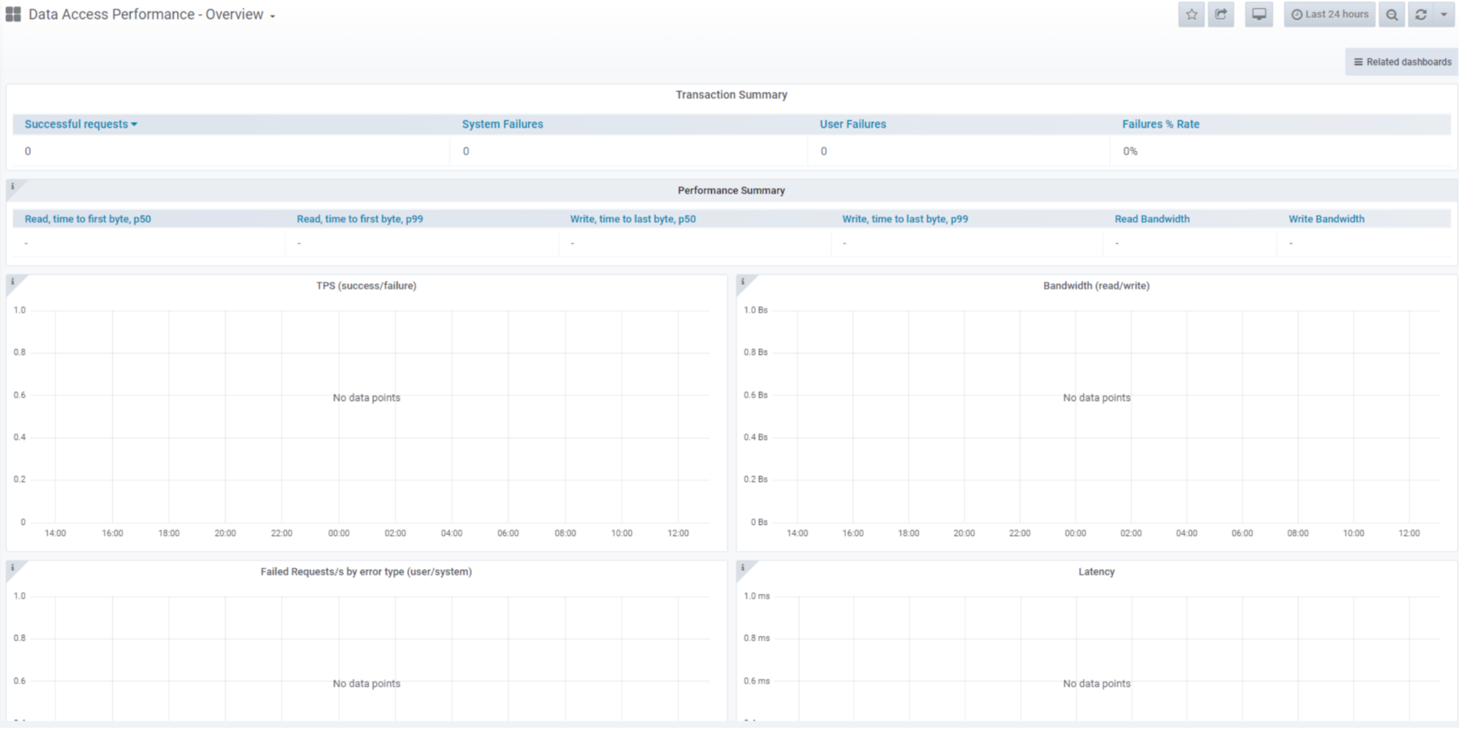This screenshot has height=732, width=1459.
Task: Enable TV/kiosk view mode
Action: click(x=1259, y=14)
